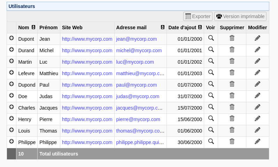Delete the Durand Michel row via trash icon
The height and width of the screenshot is (167, 278).
point(232,50)
